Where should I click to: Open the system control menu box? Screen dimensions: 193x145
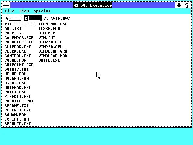(6, 5)
